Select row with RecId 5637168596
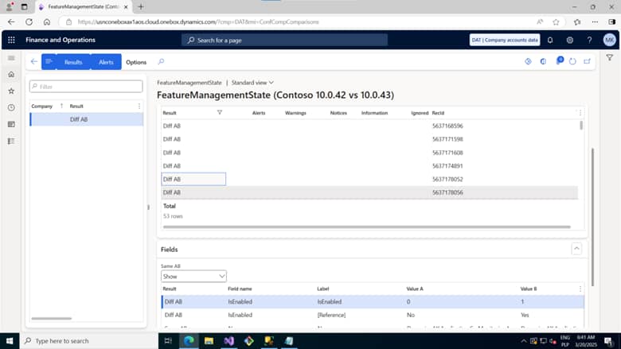This screenshot has height=349, width=621. [x=369, y=126]
